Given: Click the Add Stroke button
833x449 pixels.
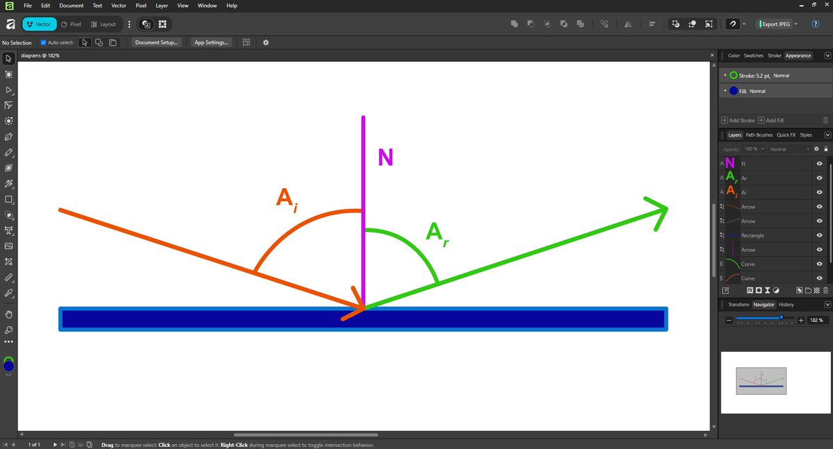Looking at the screenshot, I should tap(738, 121).
